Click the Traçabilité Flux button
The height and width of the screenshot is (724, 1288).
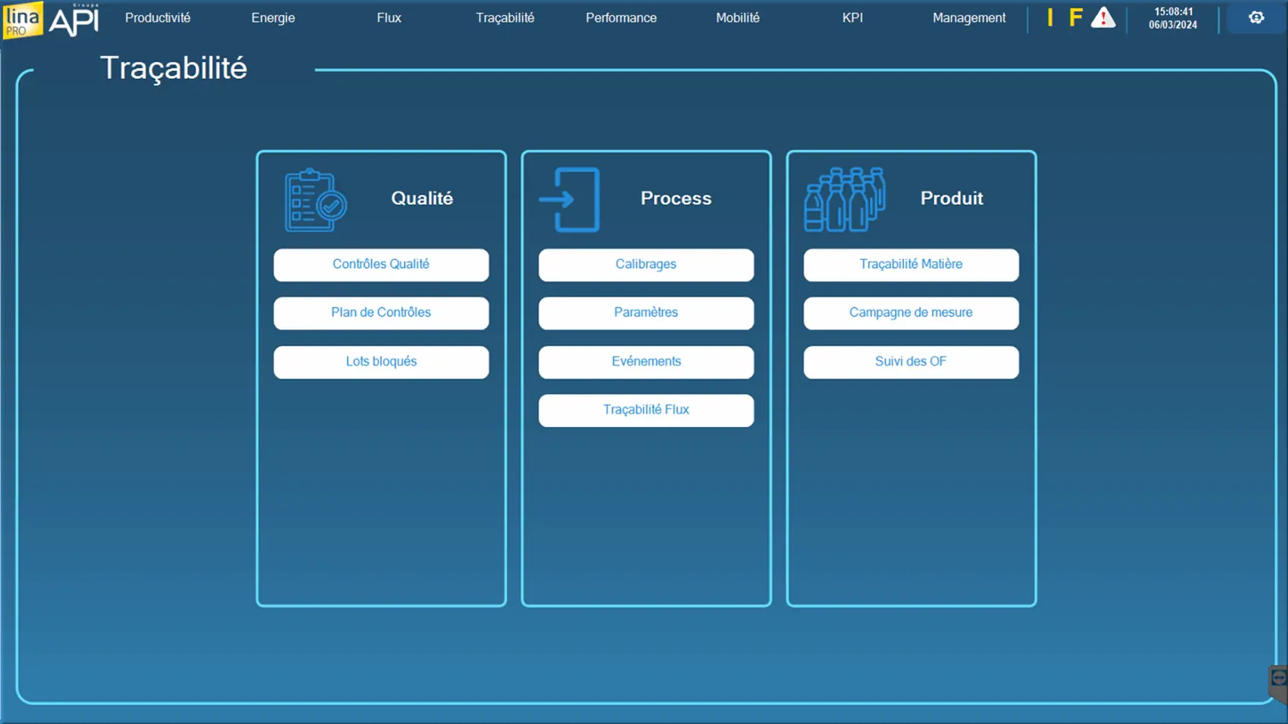[x=646, y=410]
